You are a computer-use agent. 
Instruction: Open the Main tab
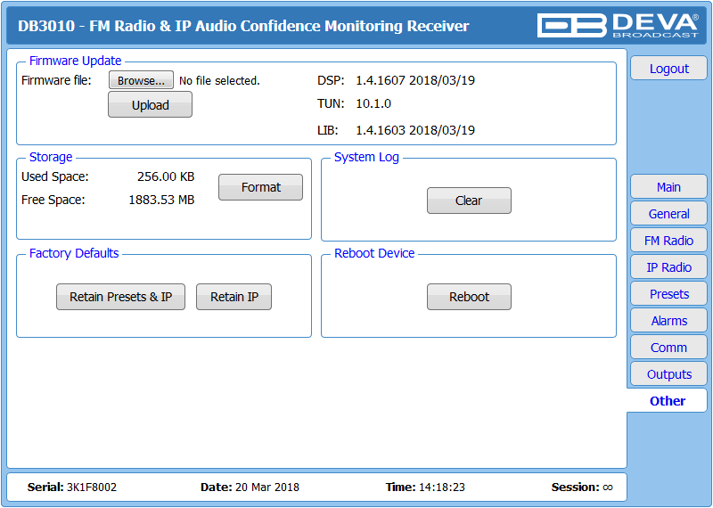click(x=668, y=187)
